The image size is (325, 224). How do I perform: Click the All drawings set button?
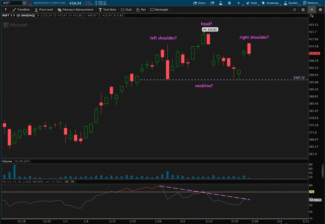click(x=311, y=10)
